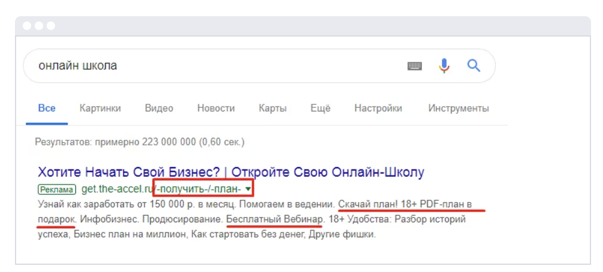Open the on-screen keyboard icon

415,67
